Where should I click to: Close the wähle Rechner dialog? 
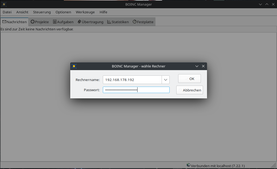(x=203, y=66)
